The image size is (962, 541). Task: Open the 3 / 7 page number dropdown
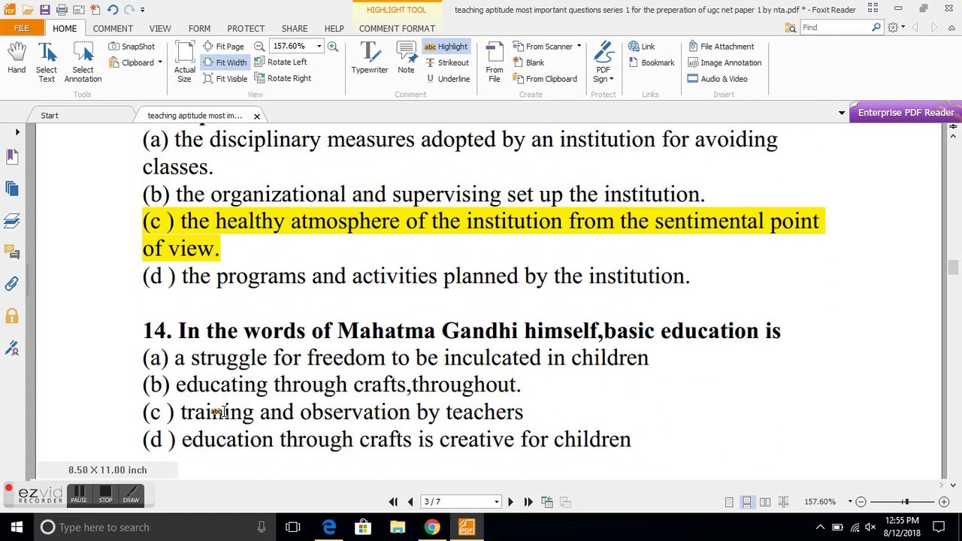[x=496, y=502]
